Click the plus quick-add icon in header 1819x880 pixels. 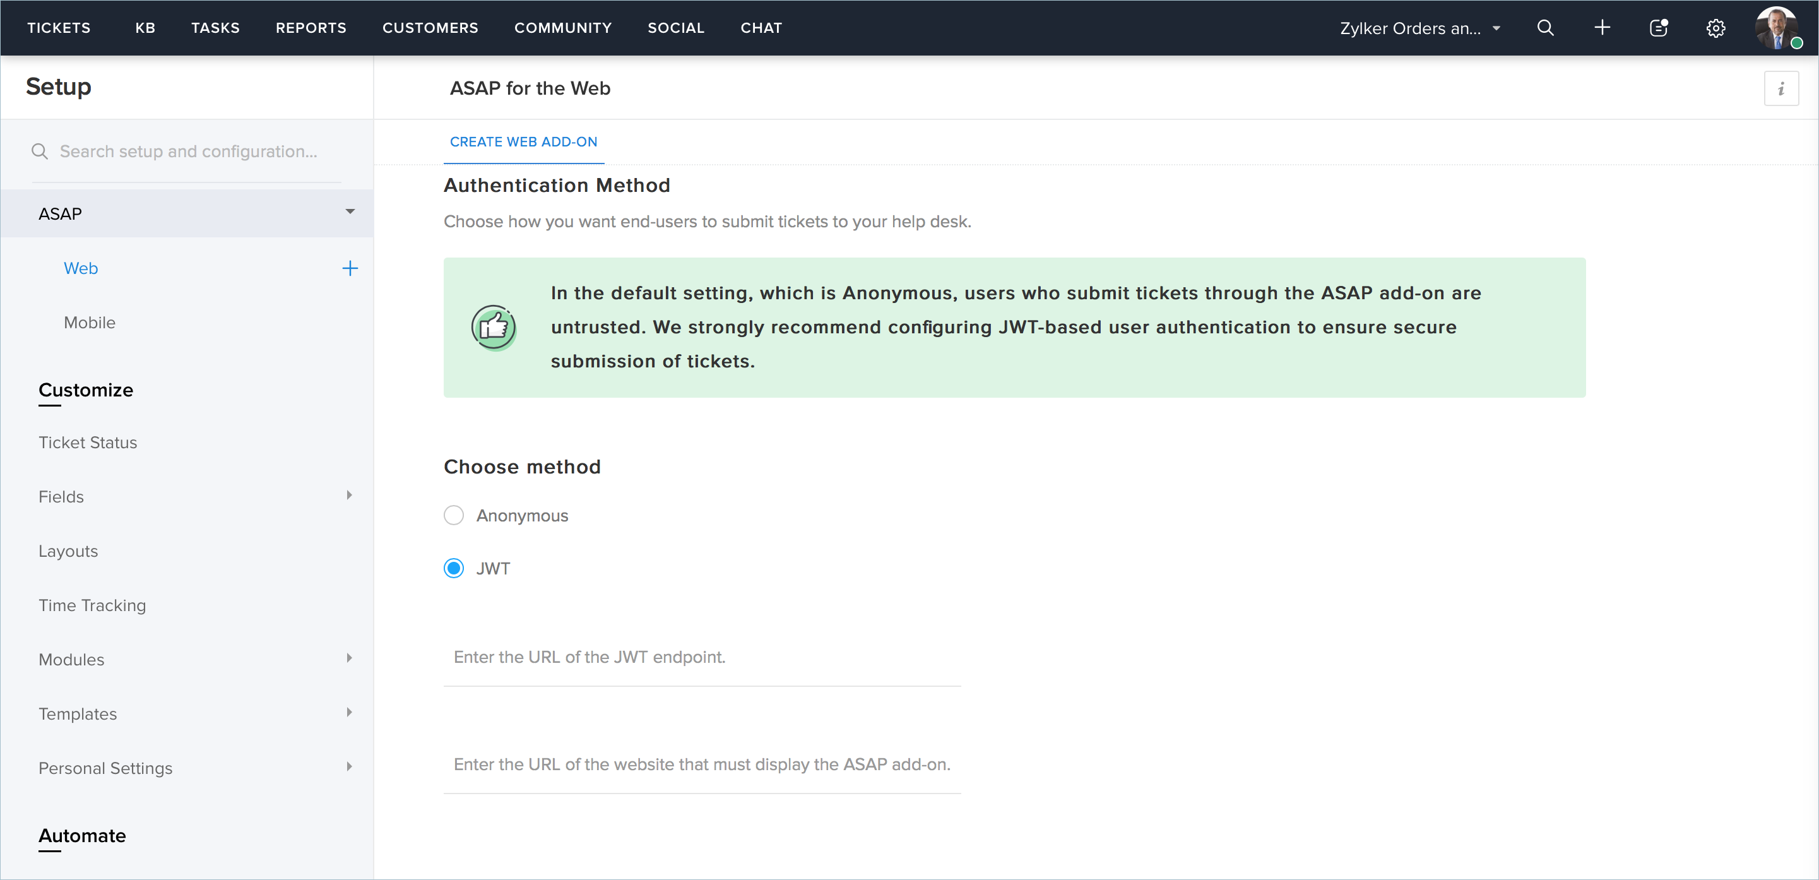pos(1601,28)
